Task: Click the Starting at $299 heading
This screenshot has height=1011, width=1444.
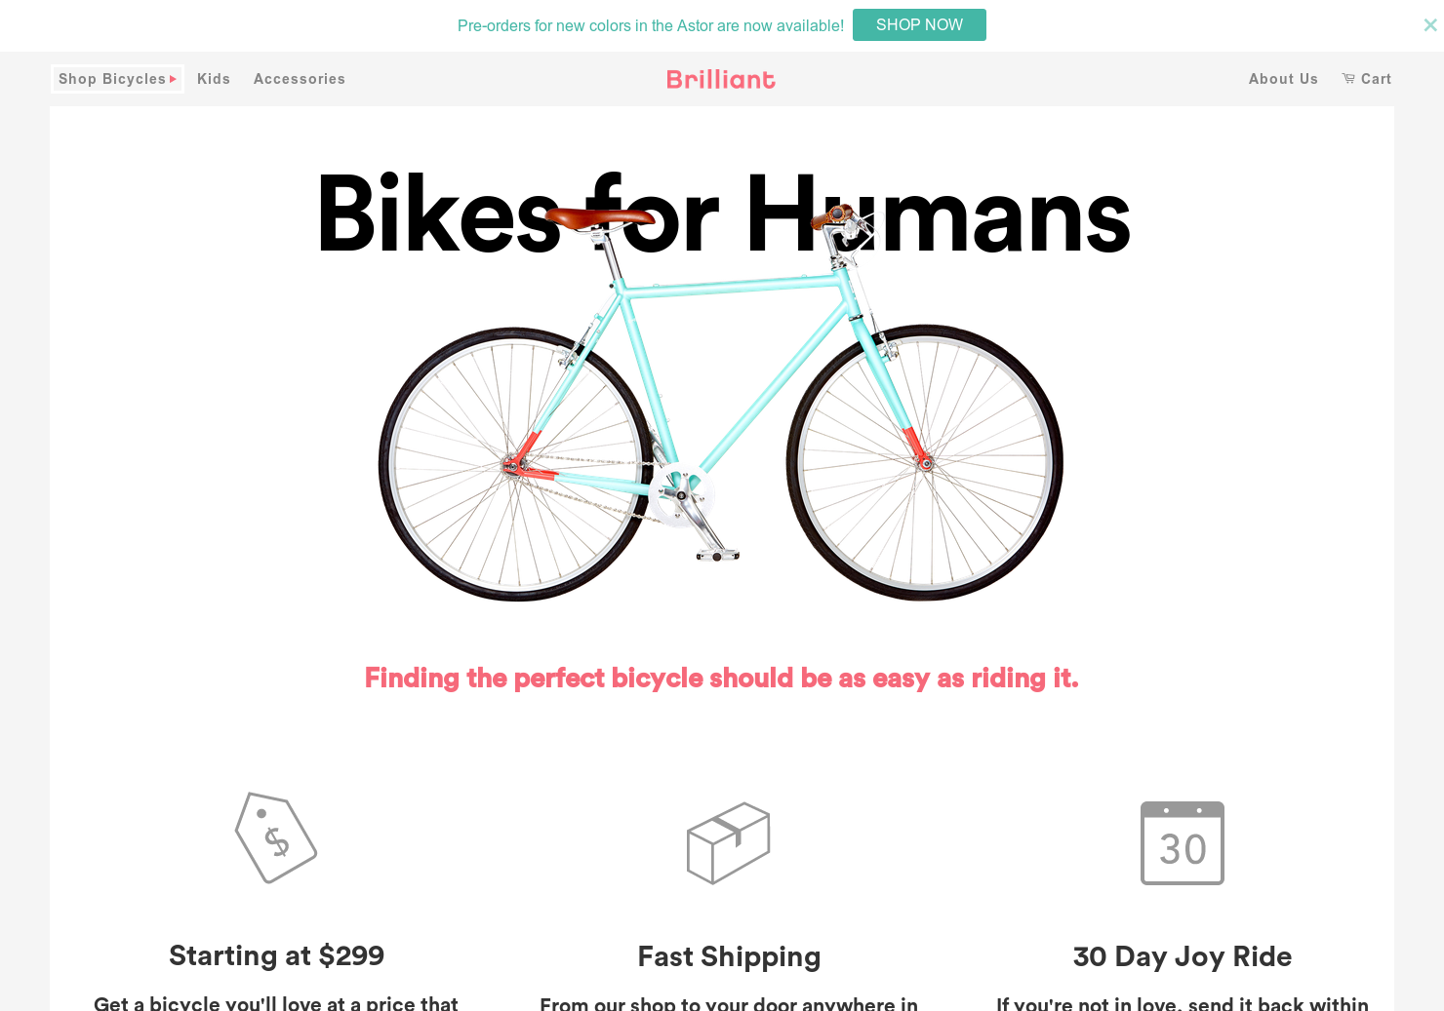Action: (276, 955)
